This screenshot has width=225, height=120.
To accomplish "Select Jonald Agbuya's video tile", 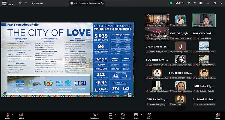I will [157, 20].
